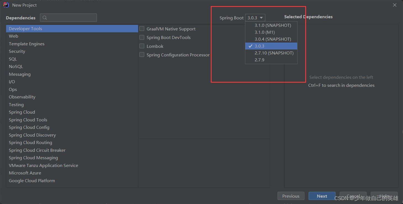
Task: Click the Next button
Action: click(x=322, y=196)
